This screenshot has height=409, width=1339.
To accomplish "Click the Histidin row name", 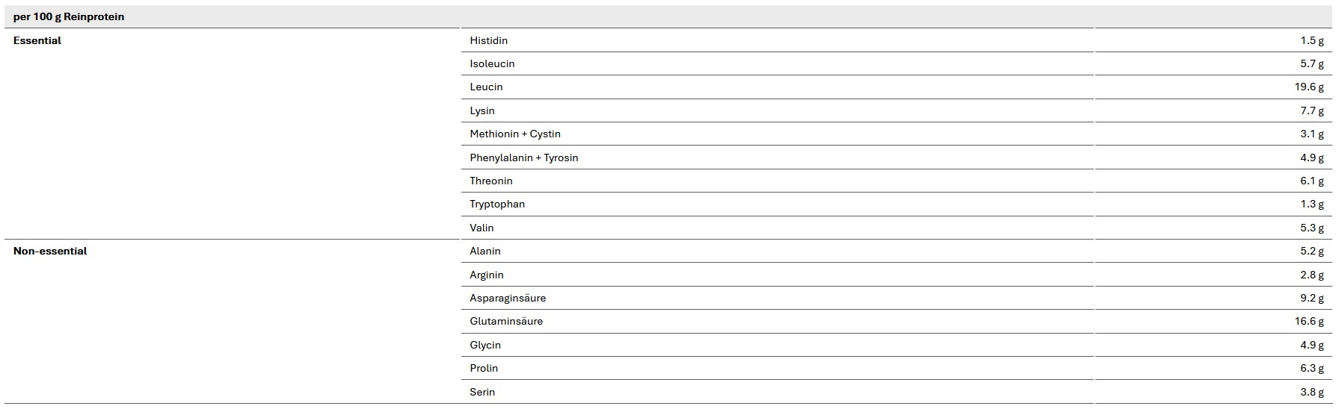I will pyautogui.click(x=488, y=40).
